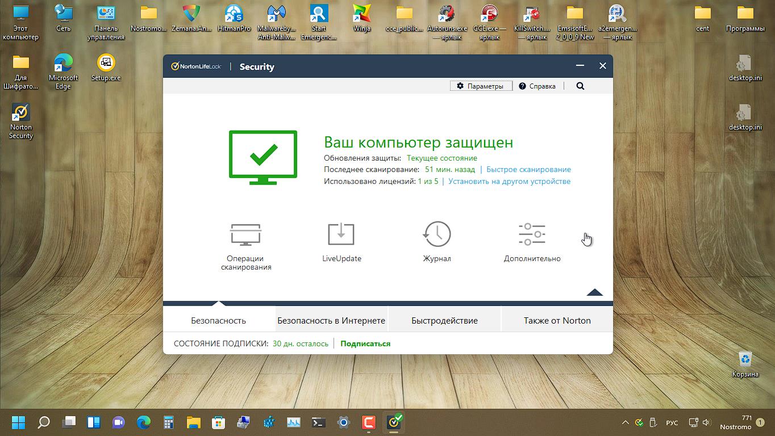This screenshot has width=775, height=436.
Task: Run LiveUpdate in Norton
Action: tap(341, 242)
